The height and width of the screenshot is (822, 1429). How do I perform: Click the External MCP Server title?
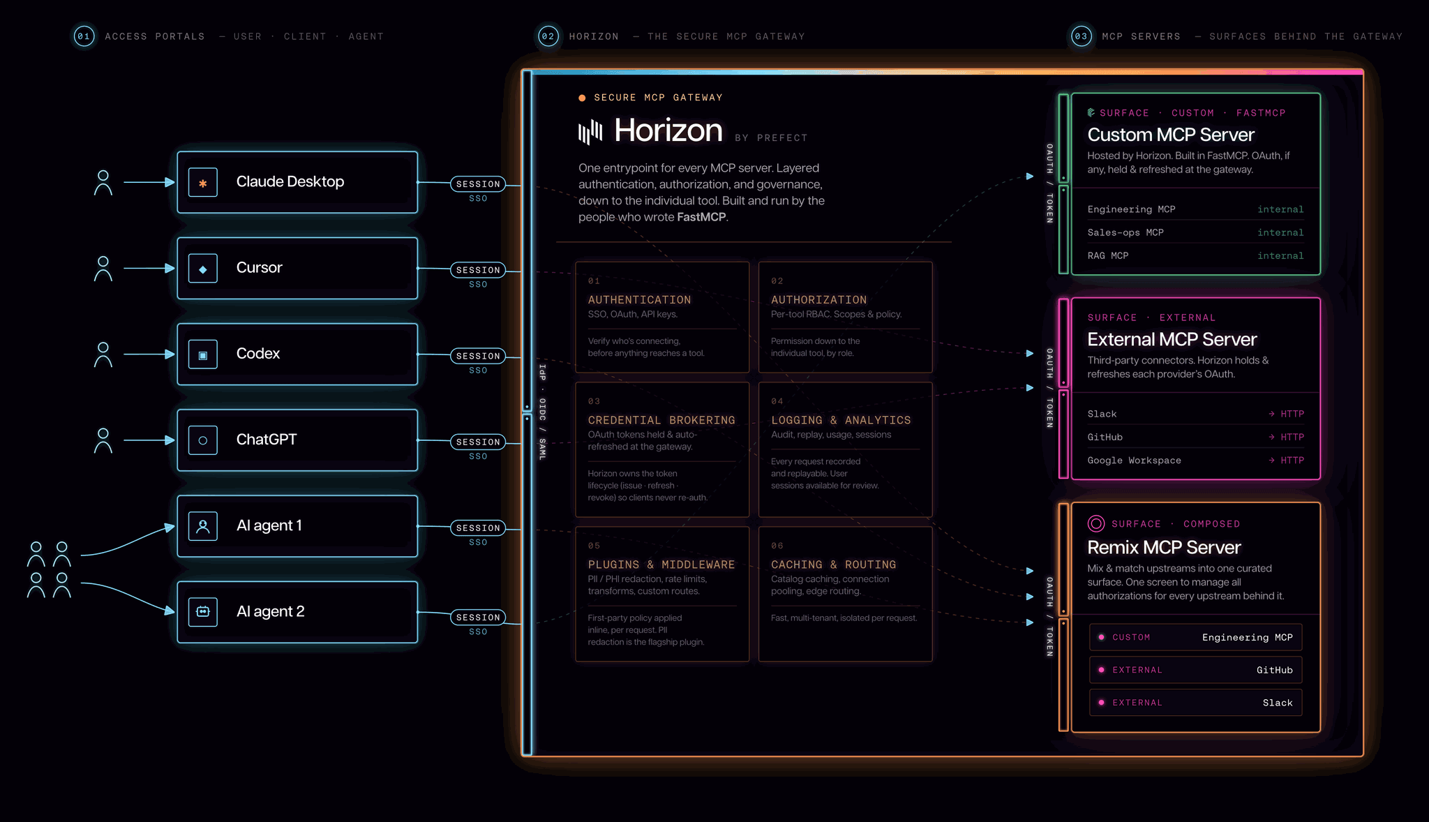(1172, 339)
